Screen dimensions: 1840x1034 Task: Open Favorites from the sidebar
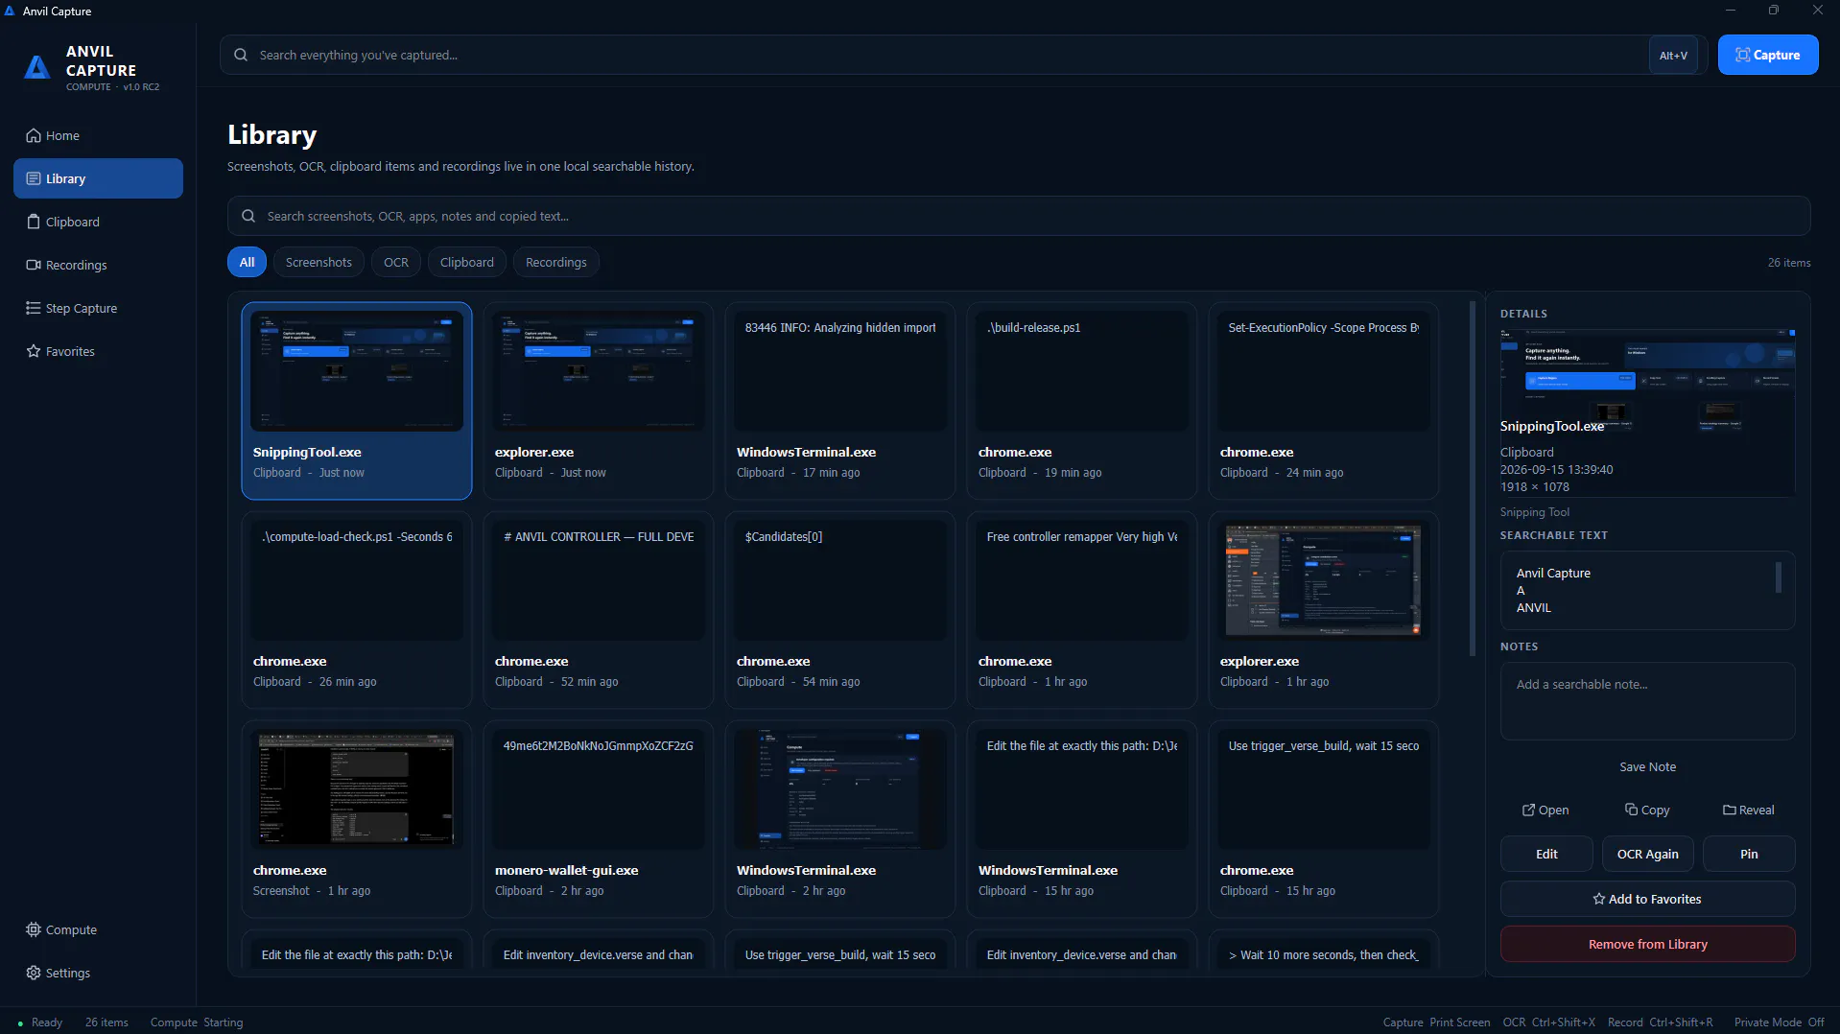click(x=98, y=351)
